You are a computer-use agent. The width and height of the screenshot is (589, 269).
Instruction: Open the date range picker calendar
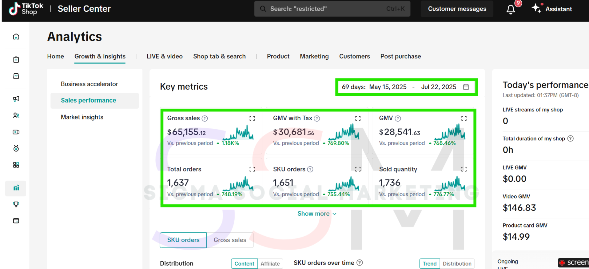[x=466, y=87]
